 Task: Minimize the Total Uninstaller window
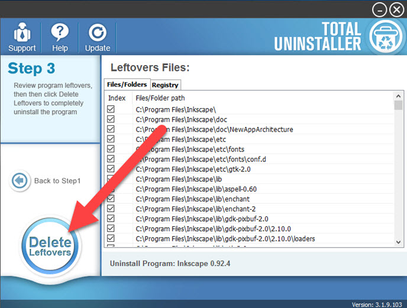[379, 10]
